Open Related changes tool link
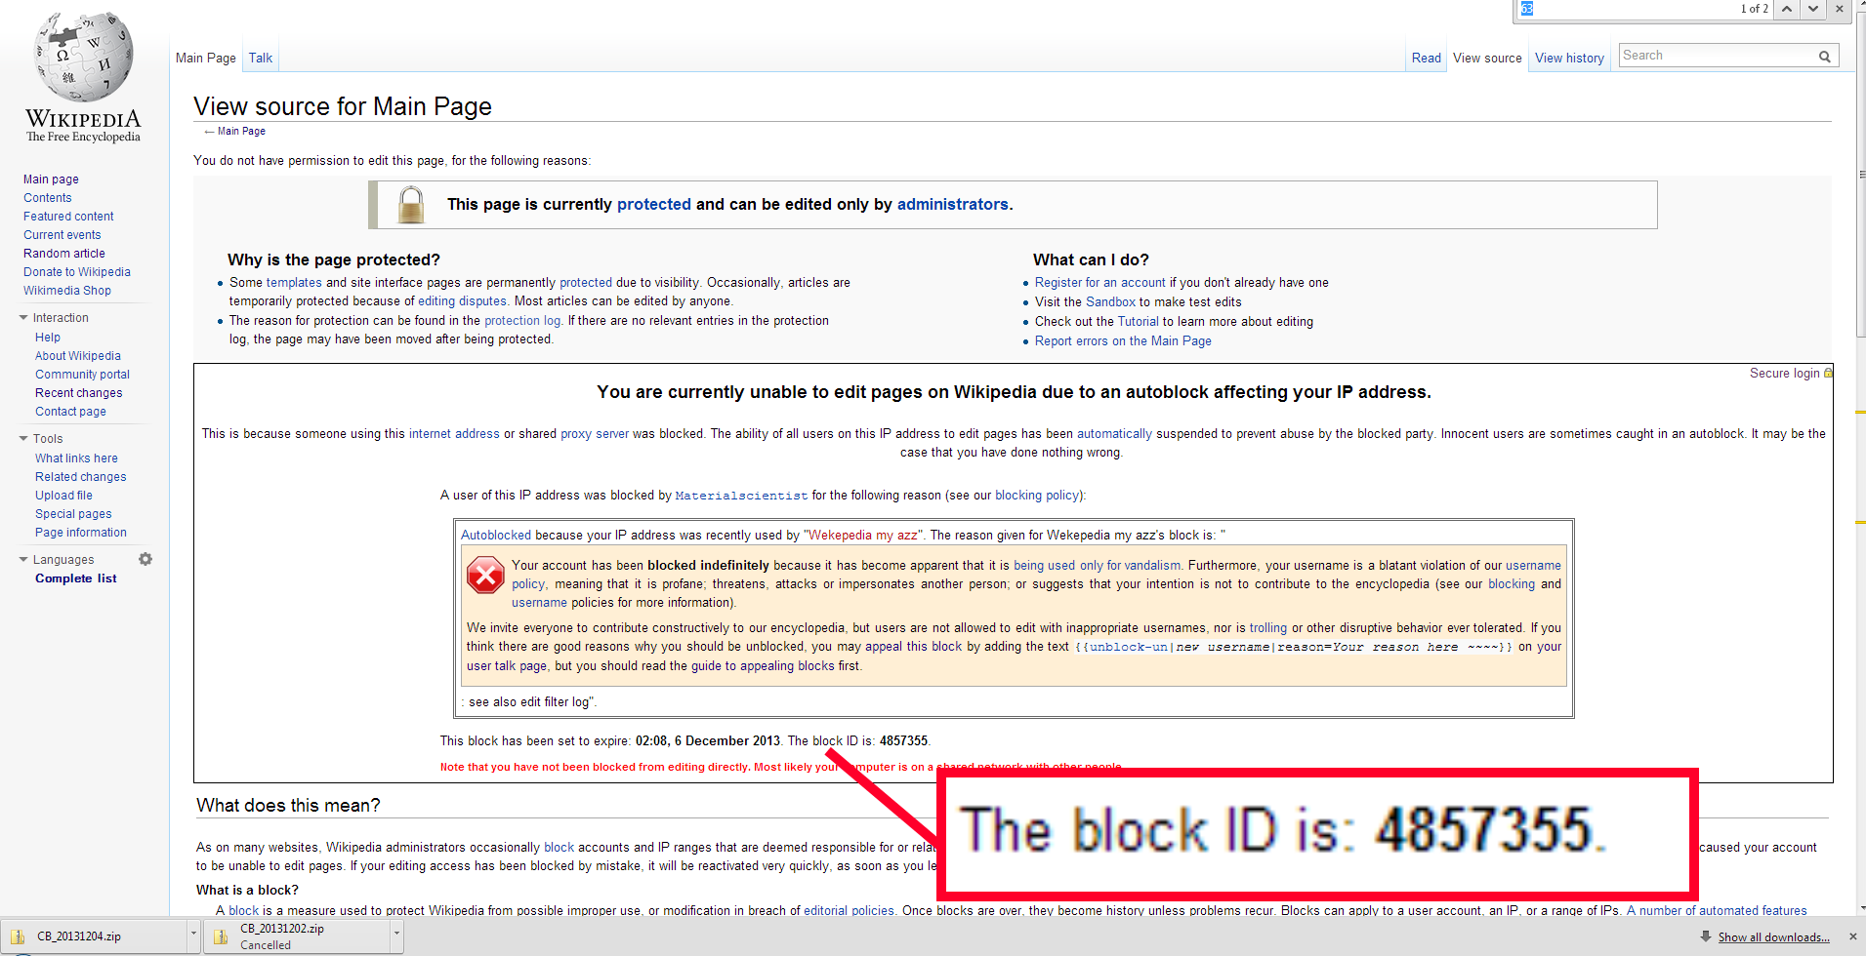Screen dimensions: 1866x956 pyautogui.click(x=81, y=477)
